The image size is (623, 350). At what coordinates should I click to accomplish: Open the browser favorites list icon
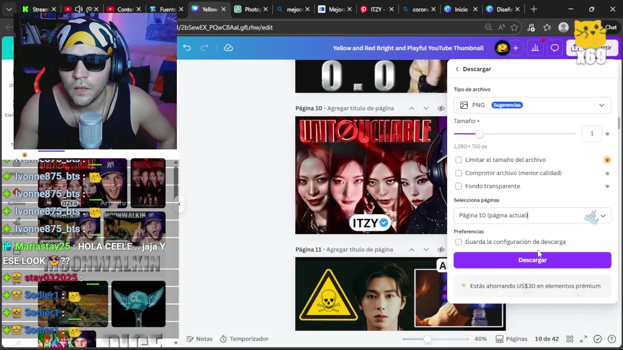547,27
